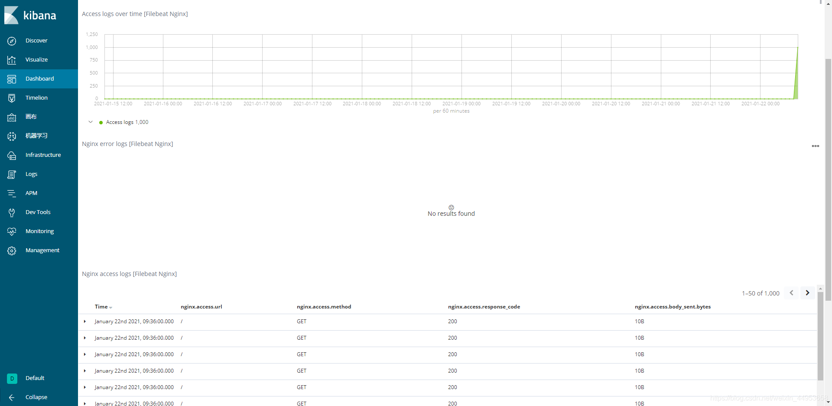Expand the fourth access log row

85,371
